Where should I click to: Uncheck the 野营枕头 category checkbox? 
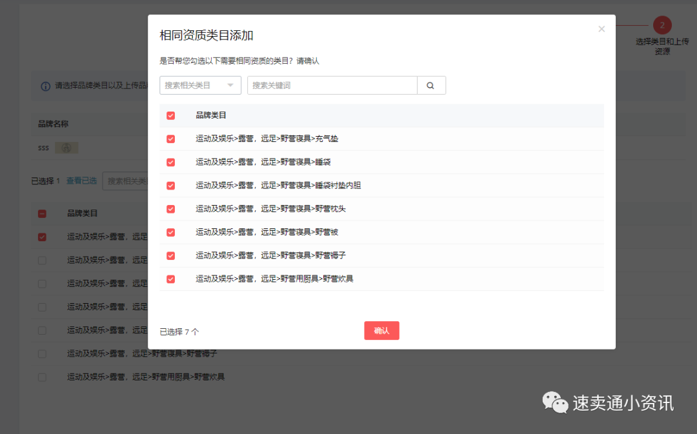(x=171, y=209)
